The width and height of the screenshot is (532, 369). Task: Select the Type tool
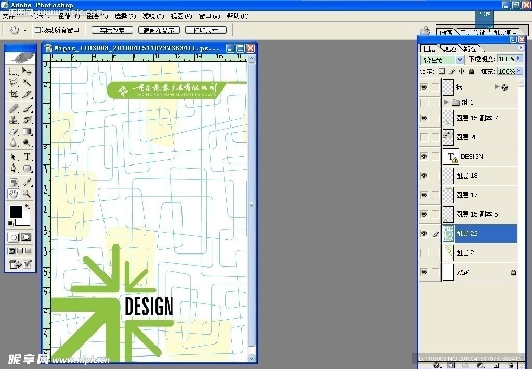tap(27, 157)
